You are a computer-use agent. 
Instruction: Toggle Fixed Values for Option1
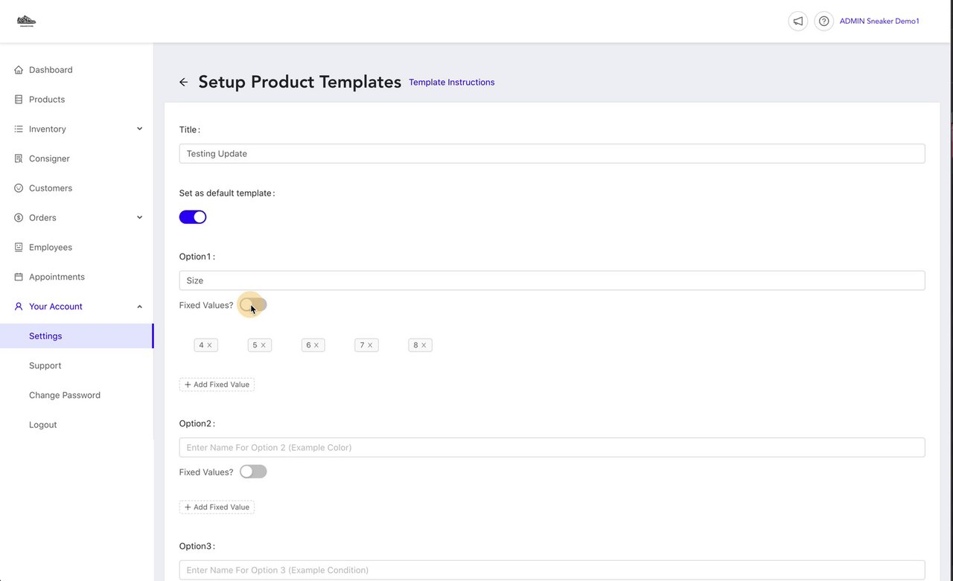253,305
